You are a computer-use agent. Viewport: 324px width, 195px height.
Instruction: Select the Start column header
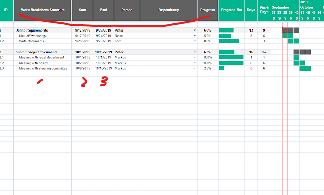[x=82, y=10]
